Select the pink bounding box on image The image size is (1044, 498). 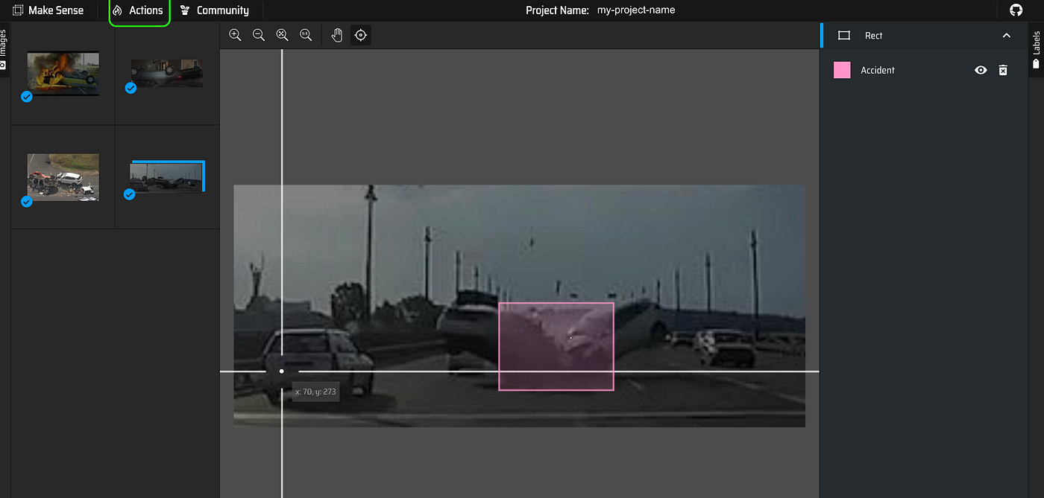click(x=556, y=346)
